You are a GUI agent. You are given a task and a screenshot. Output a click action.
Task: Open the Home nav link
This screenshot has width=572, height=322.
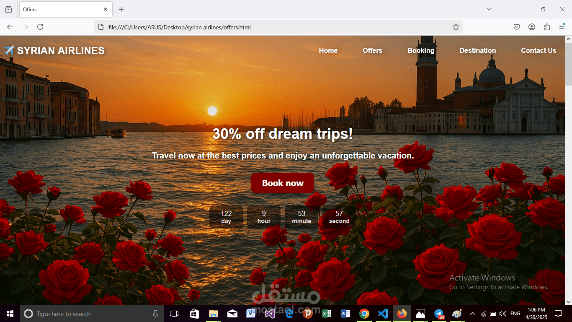(x=328, y=50)
